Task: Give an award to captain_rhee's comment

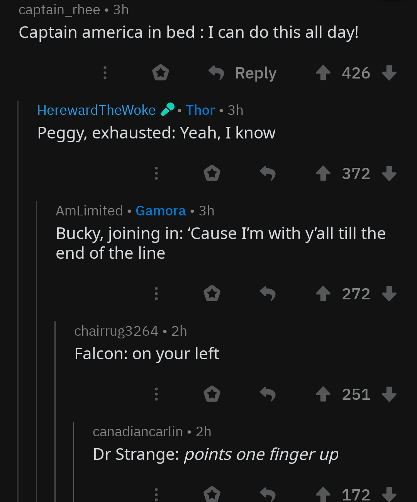Action: pos(161,72)
